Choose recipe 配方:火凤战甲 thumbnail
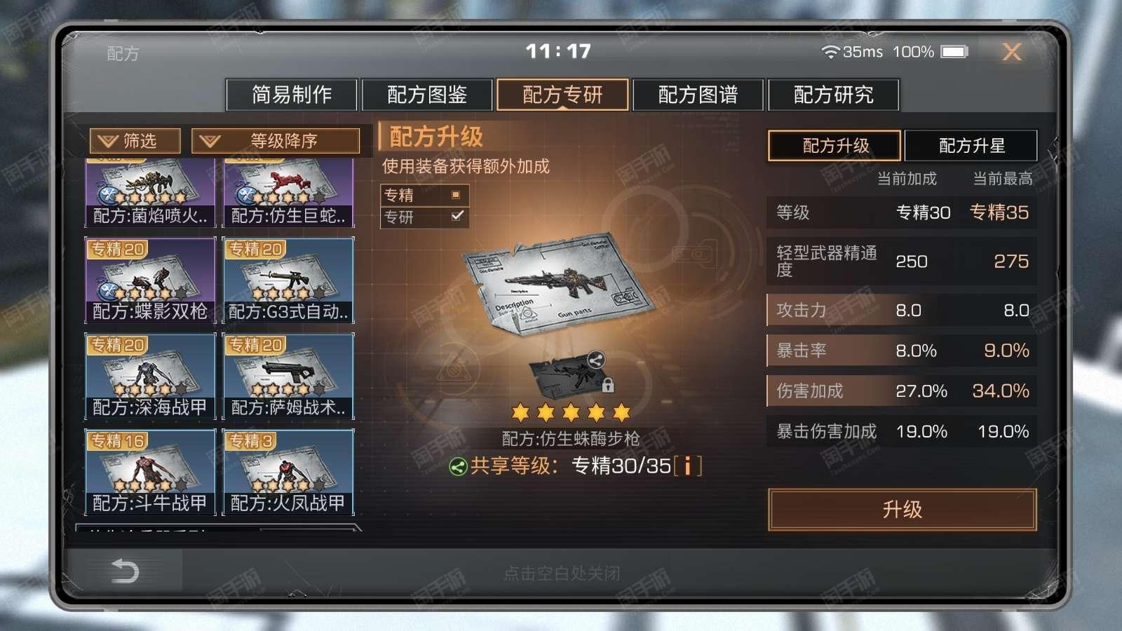The image size is (1122, 631). point(288,473)
